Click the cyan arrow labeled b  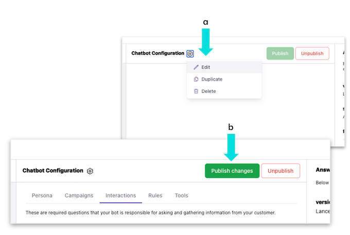pos(231,147)
